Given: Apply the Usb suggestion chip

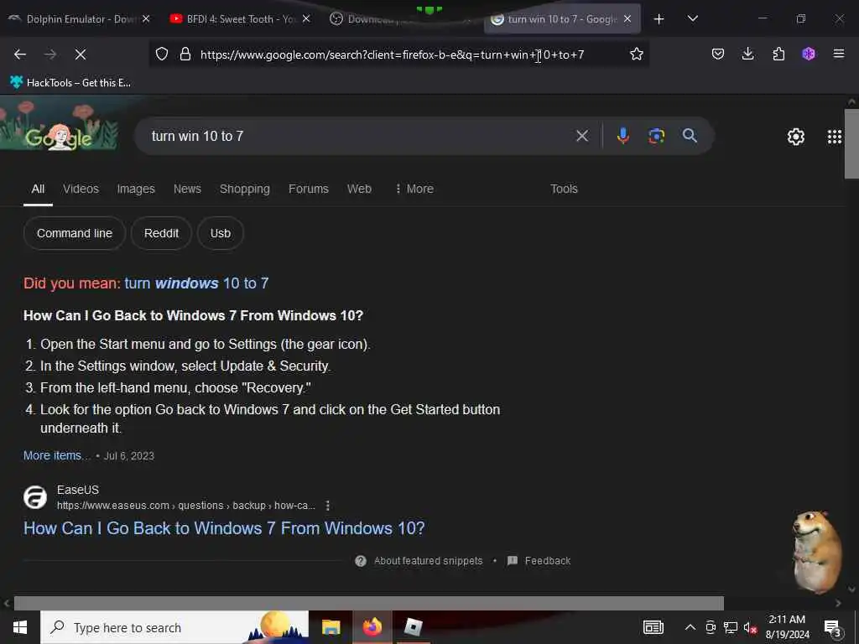Looking at the screenshot, I should click(221, 233).
